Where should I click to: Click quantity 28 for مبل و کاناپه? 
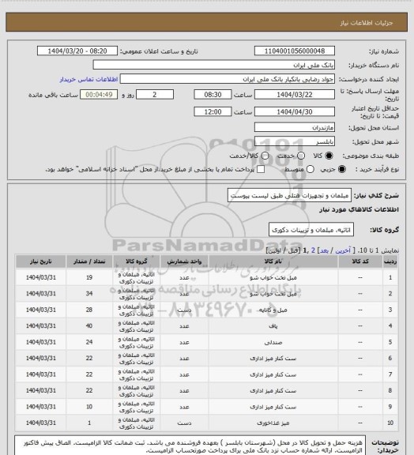tap(89, 310)
